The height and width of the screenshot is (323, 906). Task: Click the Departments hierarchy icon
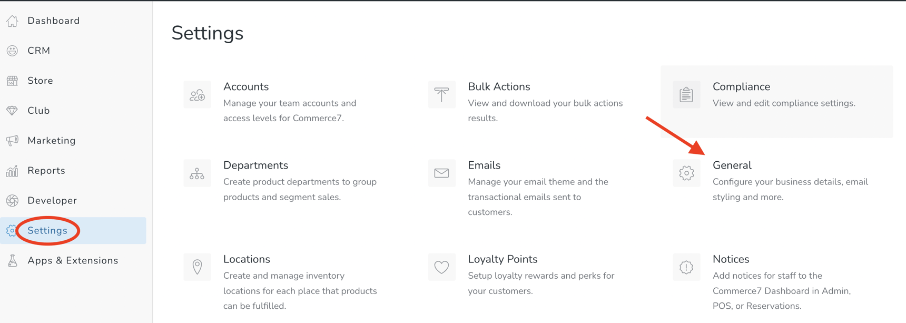pyautogui.click(x=197, y=173)
